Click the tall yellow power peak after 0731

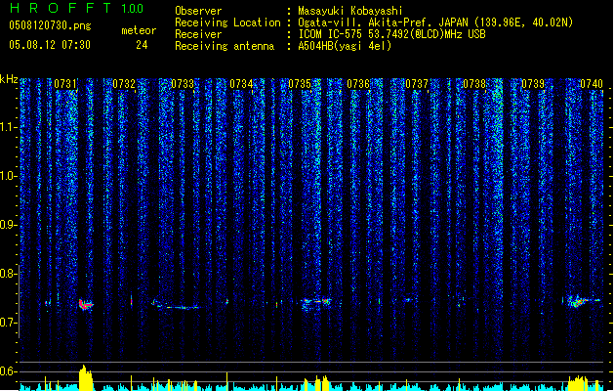86,377
